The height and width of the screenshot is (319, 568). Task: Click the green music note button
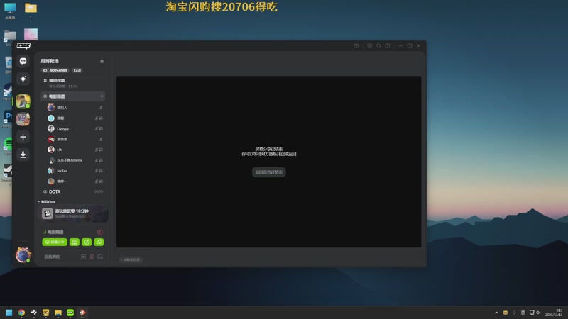(99, 242)
